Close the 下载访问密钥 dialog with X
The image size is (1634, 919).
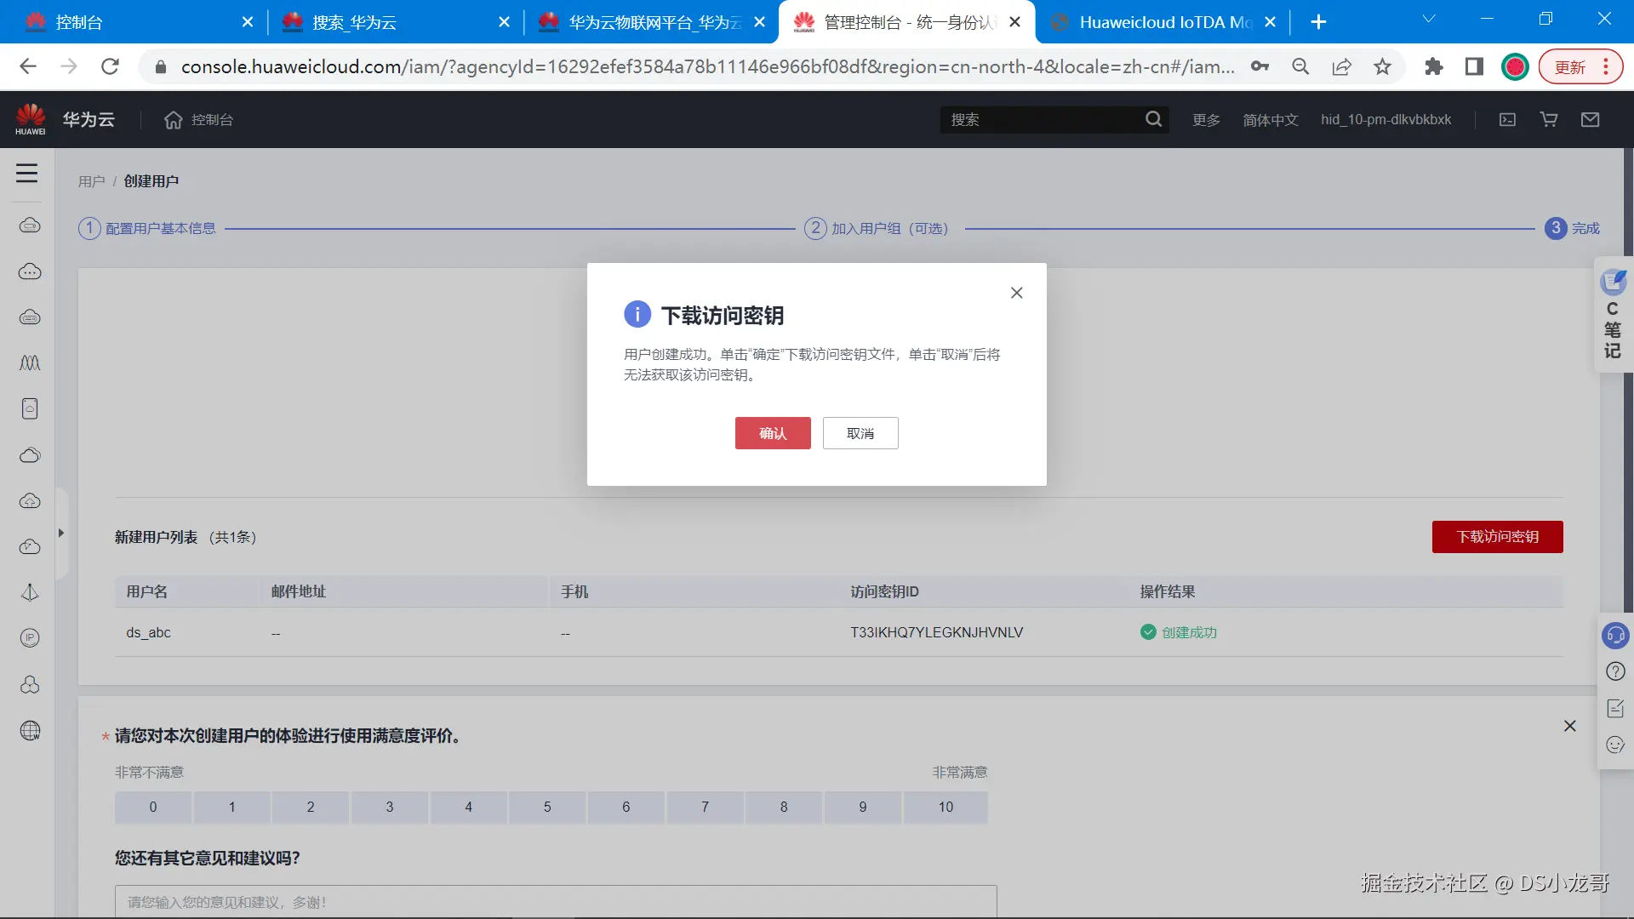(1016, 293)
